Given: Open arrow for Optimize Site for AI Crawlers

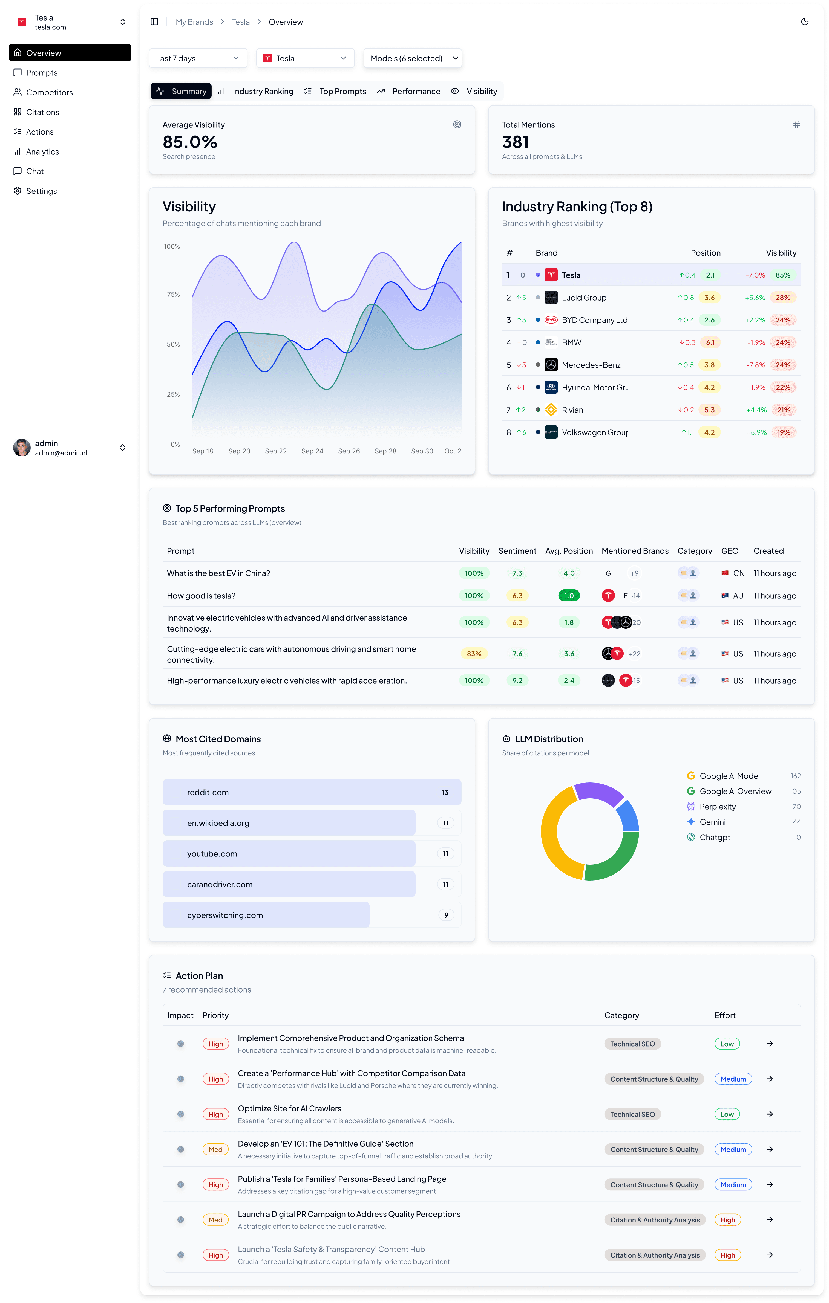Looking at the screenshot, I should [x=770, y=1114].
